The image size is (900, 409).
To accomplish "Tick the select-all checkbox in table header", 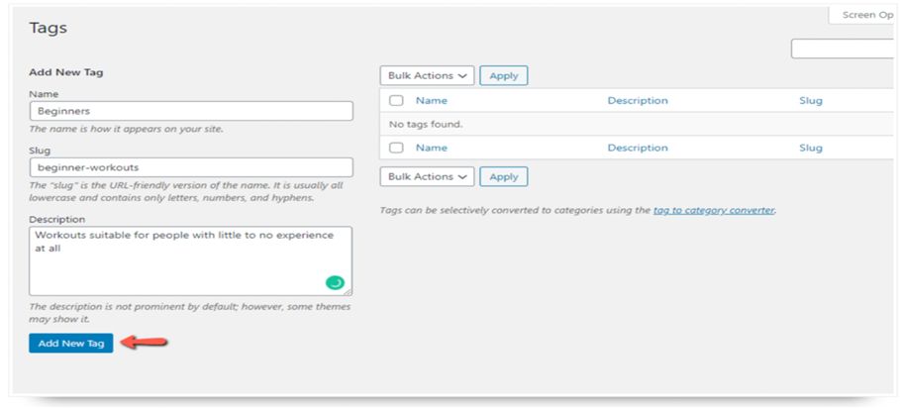I will click(397, 101).
